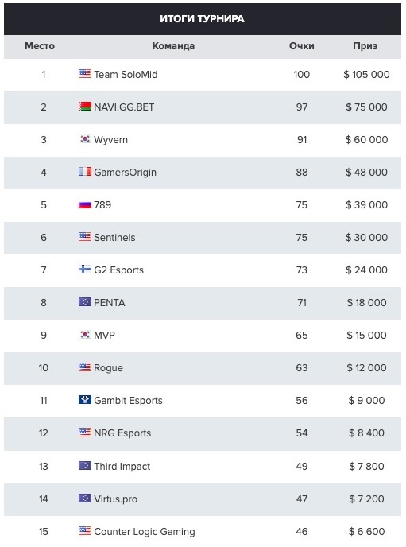Click the Russian flag beside 789
Screen dimensions: 406x547
(x=85, y=204)
